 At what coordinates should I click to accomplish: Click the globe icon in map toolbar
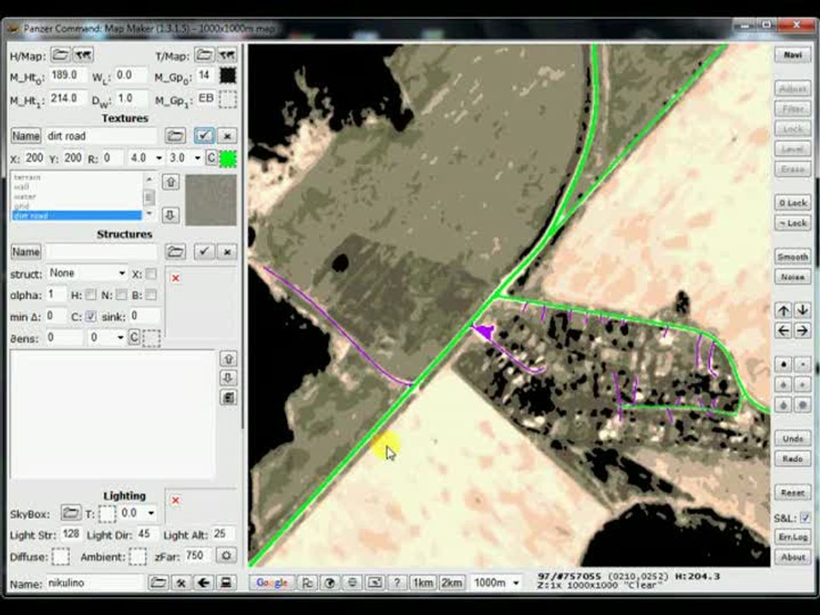tap(330, 583)
